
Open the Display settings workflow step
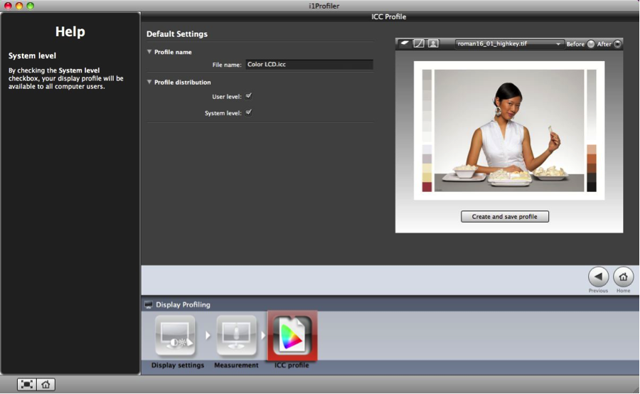(177, 336)
